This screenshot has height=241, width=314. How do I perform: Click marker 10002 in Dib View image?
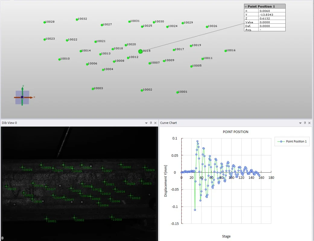[x=74, y=218]
